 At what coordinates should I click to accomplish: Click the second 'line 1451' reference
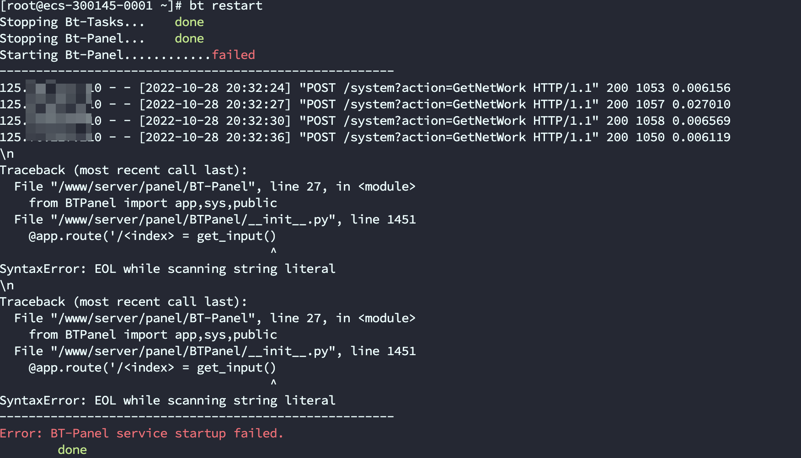point(383,351)
